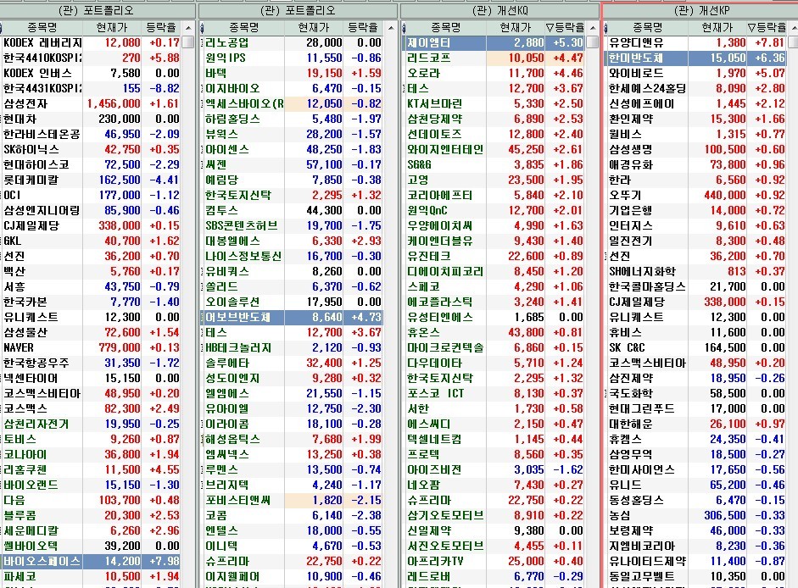The height and width of the screenshot is (588, 798).
Task: Select the 삼성생명 row
Action: [x=697, y=150]
